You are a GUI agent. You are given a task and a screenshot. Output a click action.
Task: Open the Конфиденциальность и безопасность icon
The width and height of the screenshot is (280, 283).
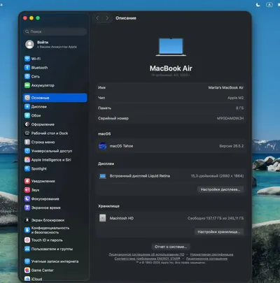27,230
